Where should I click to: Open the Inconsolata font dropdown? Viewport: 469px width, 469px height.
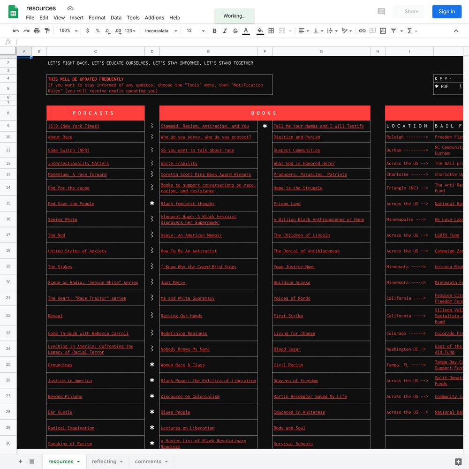(161, 31)
